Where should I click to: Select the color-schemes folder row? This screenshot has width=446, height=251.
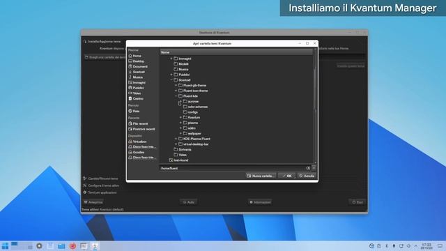click(195, 107)
